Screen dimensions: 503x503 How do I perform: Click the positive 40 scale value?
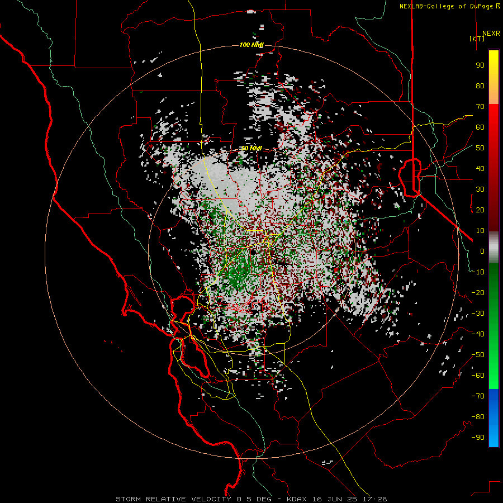click(480, 168)
